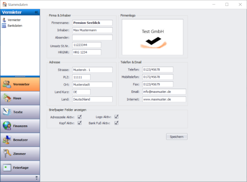Disable the Bank Fuß Aktiv checkbox
This screenshot has height=182, width=247.
pyautogui.click(x=117, y=123)
